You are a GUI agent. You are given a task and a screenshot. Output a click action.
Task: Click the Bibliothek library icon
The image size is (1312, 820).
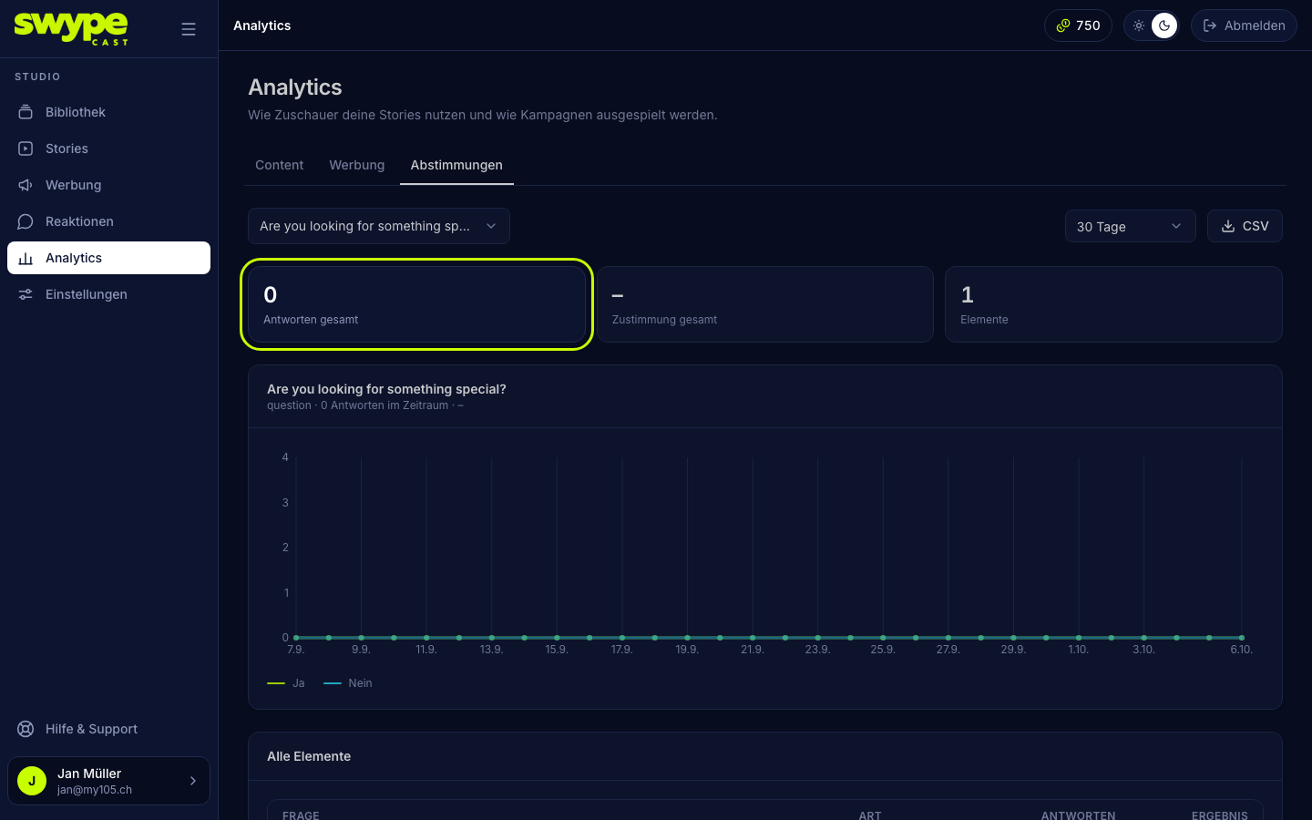tap(26, 112)
